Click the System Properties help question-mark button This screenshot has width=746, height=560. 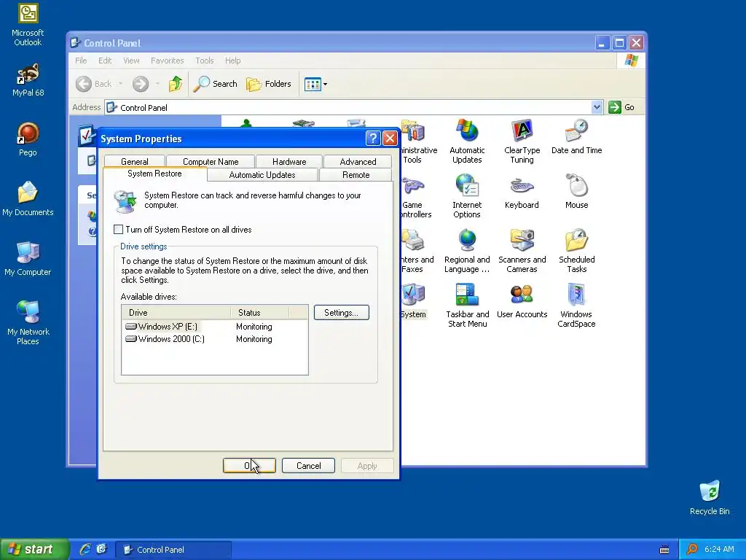(x=373, y=139)
